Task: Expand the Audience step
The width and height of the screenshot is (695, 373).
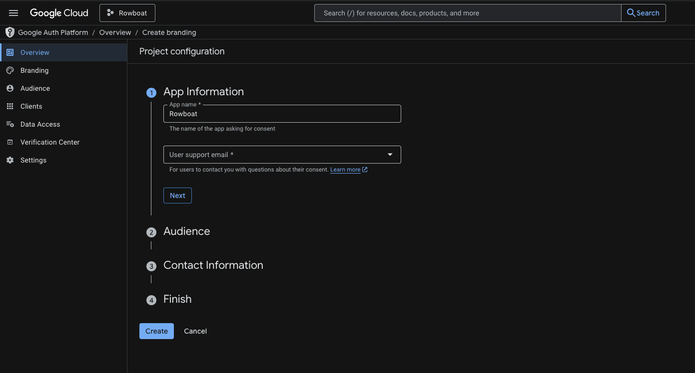Action: (x=186, y=231)
